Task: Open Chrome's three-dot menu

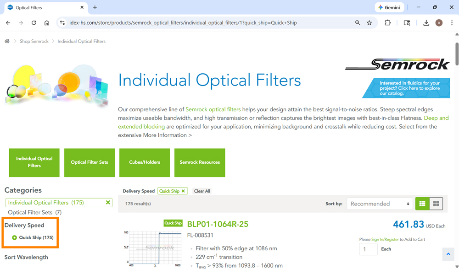Action: (452, 23)
